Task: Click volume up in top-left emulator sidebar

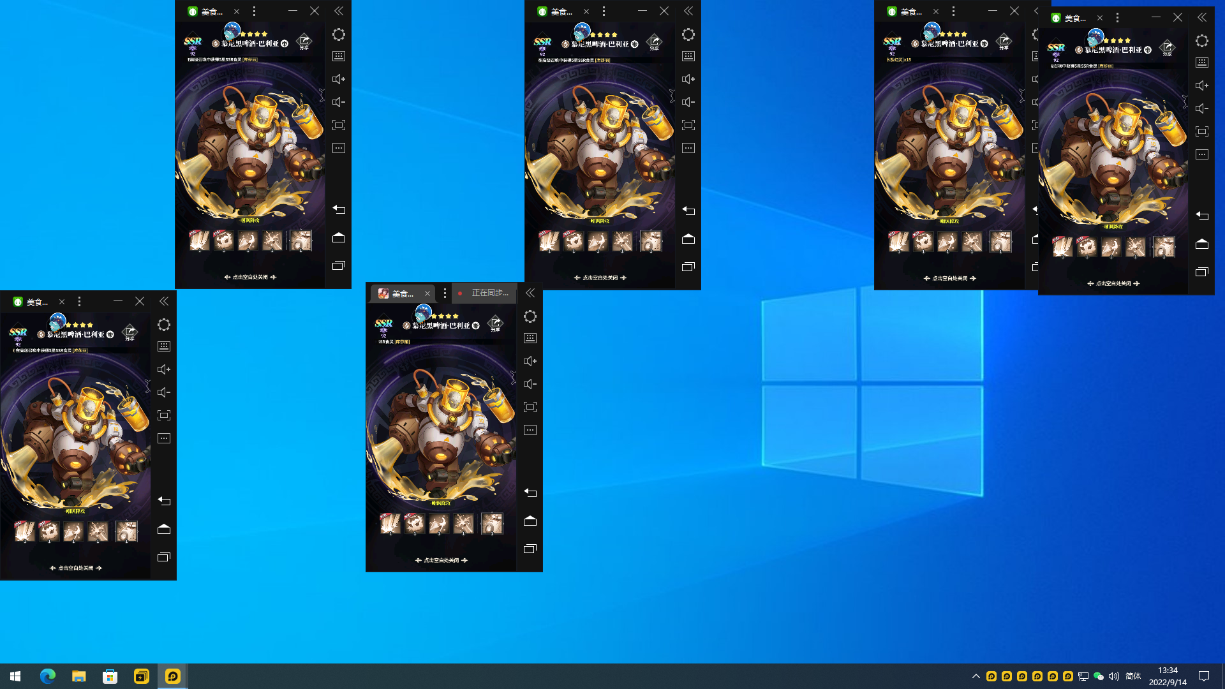Action: (339, 79)
